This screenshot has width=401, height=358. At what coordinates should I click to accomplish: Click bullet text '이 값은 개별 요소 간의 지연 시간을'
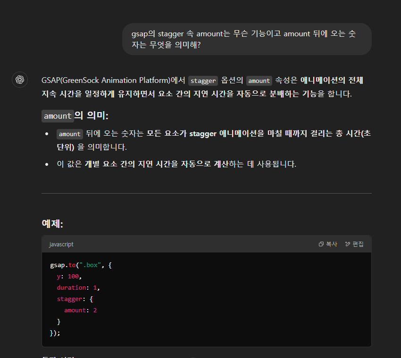coord(117,164)
